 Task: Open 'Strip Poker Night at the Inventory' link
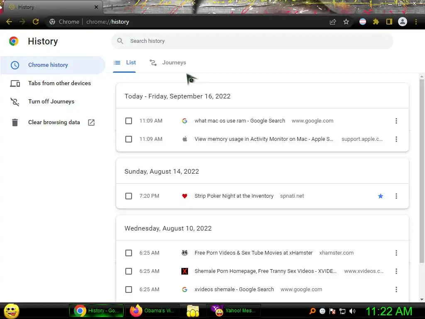(234, 196)
